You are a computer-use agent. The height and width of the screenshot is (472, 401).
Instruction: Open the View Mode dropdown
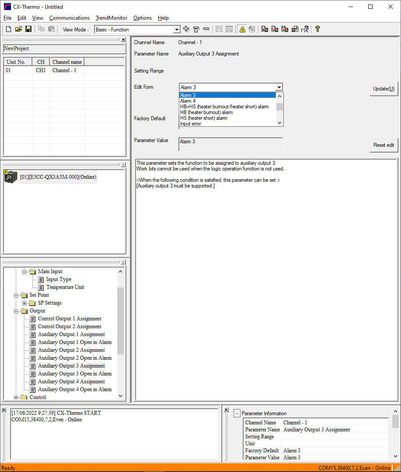pos(177,30)
